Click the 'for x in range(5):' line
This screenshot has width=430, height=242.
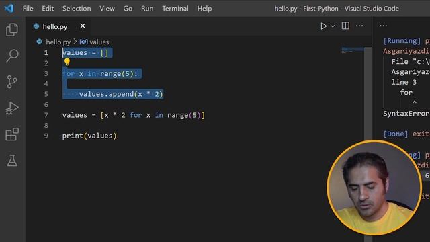tap(100, 73)
